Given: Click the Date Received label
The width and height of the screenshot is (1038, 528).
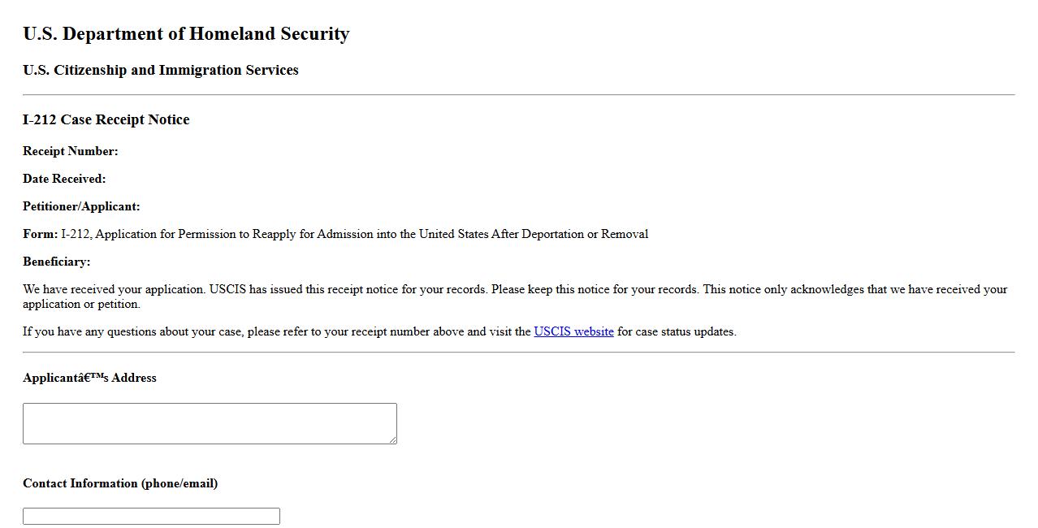Looking at the screenshot, I should tap(64, 179).
